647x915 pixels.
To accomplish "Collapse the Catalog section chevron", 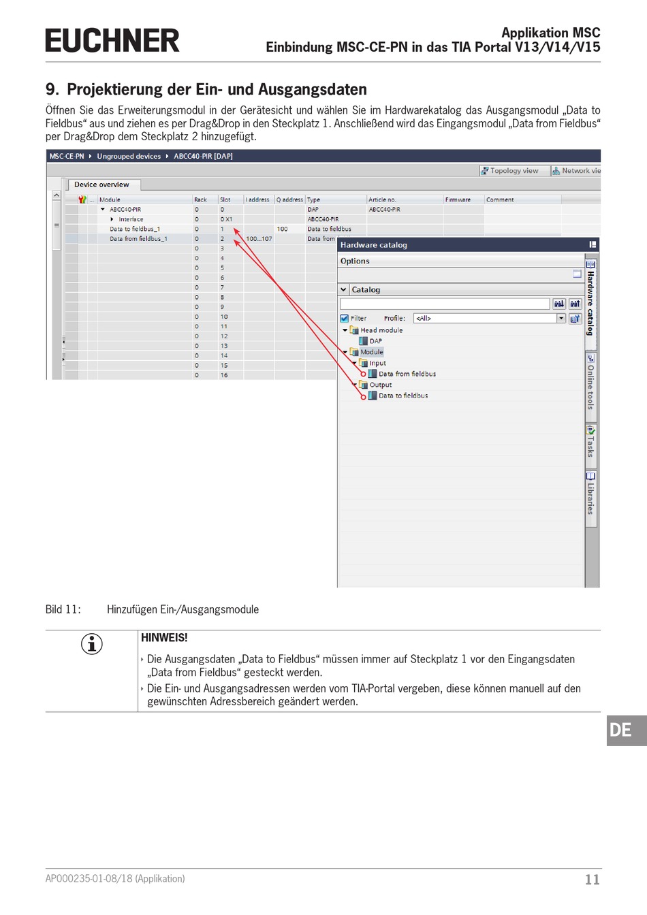I will coord(344,289).
